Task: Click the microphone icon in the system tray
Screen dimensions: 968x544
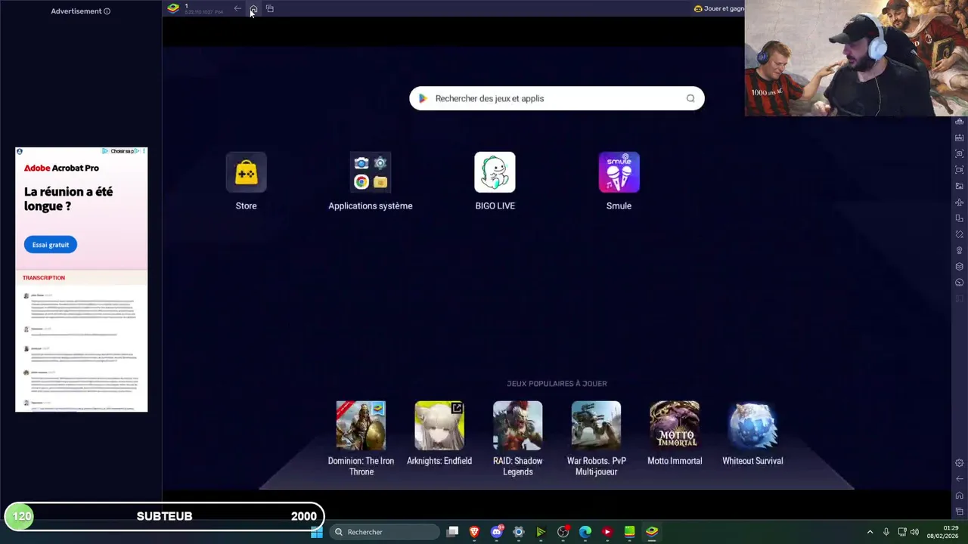Action: [x=886, y=532]
